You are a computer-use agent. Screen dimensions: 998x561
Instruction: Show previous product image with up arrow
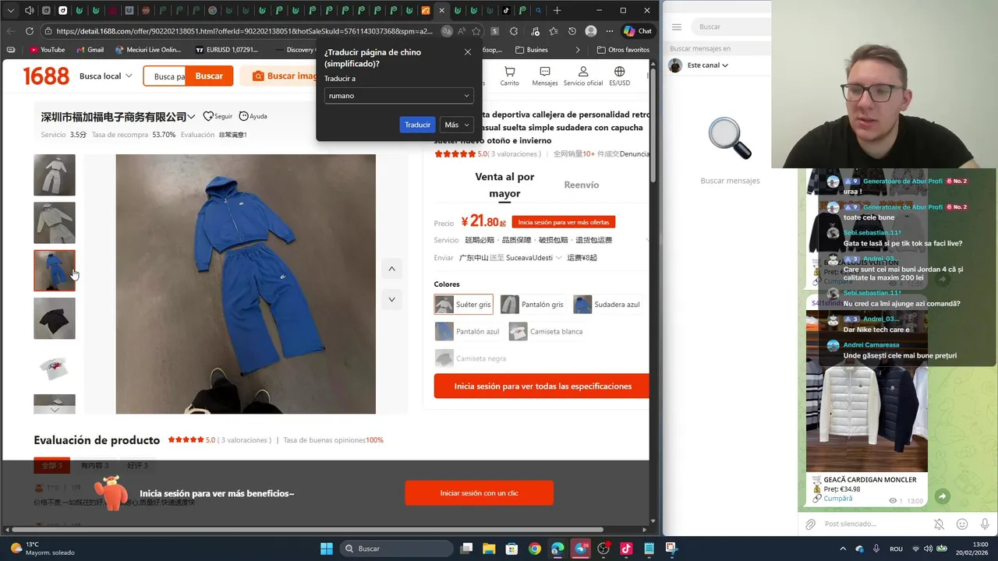pos(391,269)
